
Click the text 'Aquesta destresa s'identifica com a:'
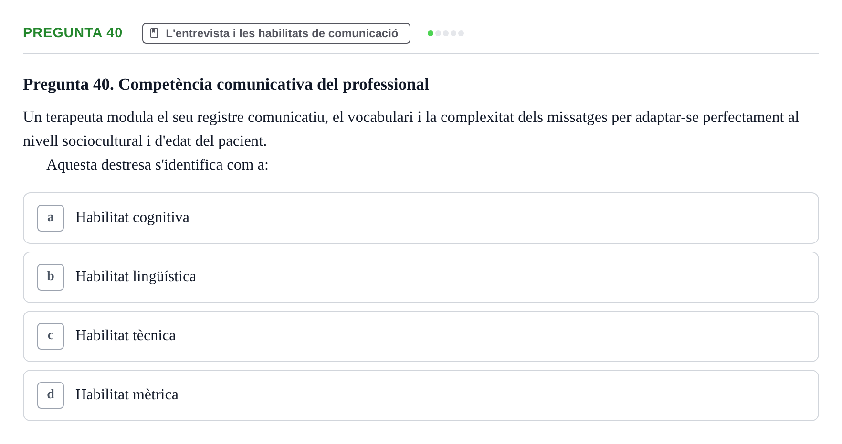pyautogui.click(x=158, y=165)
